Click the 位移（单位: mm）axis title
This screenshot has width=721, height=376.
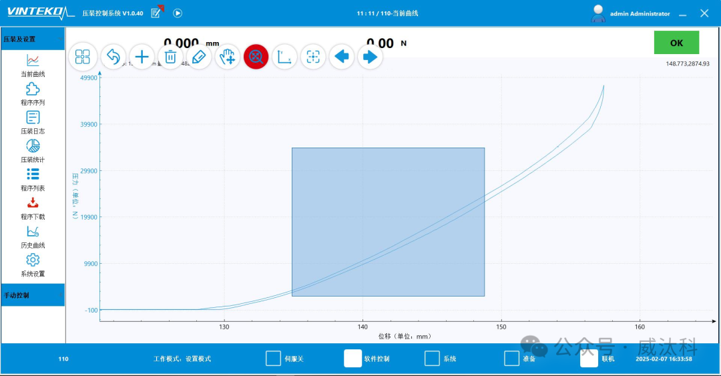(x=405, y=337)
